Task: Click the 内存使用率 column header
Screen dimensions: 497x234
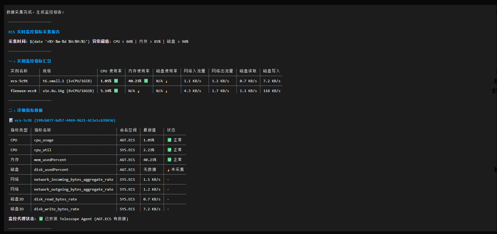Action: pos(139,71)
